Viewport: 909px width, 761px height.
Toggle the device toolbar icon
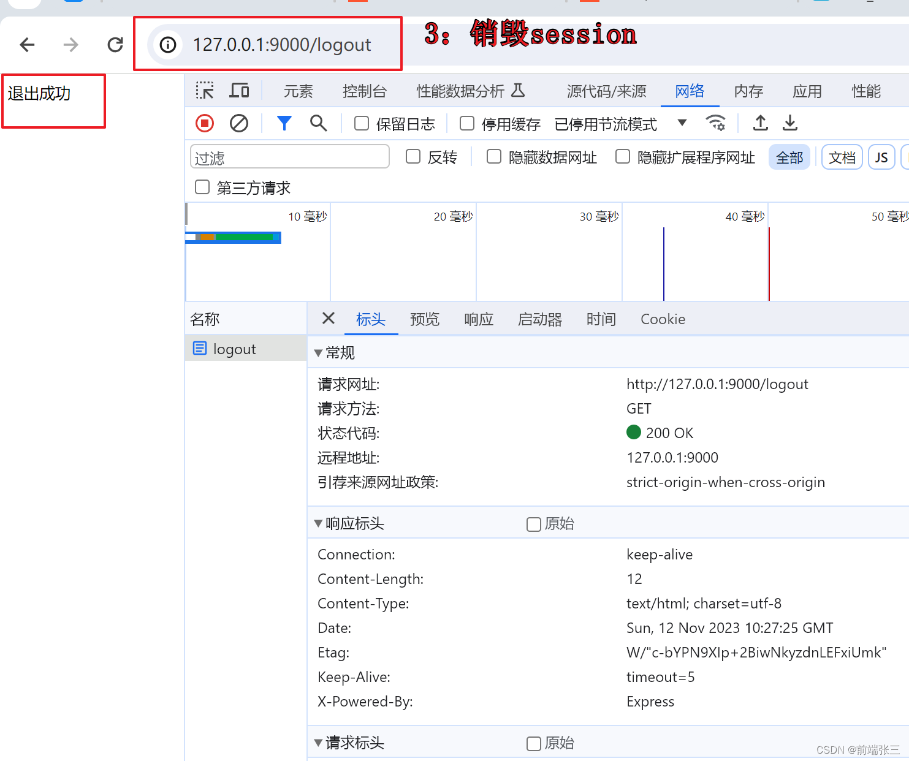pyautogui.click(x=239, y=91)
